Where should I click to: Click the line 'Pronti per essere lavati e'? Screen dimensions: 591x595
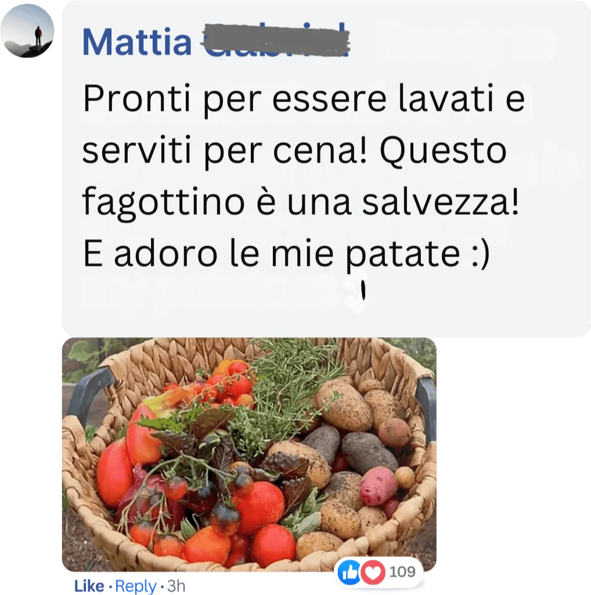click(x=304, y=99)
